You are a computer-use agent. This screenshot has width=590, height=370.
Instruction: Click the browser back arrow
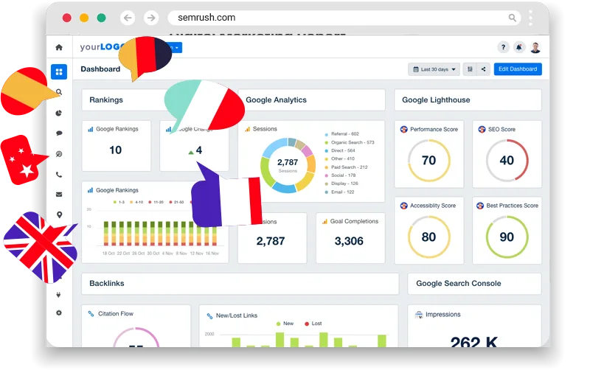pyautogui.click(x=128, y=18)
